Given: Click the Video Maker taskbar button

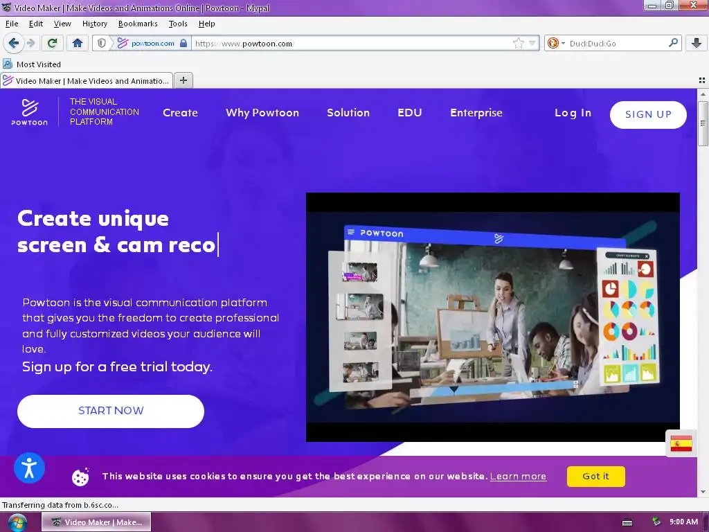Looking at the screenshot, I should coord(96,522).
